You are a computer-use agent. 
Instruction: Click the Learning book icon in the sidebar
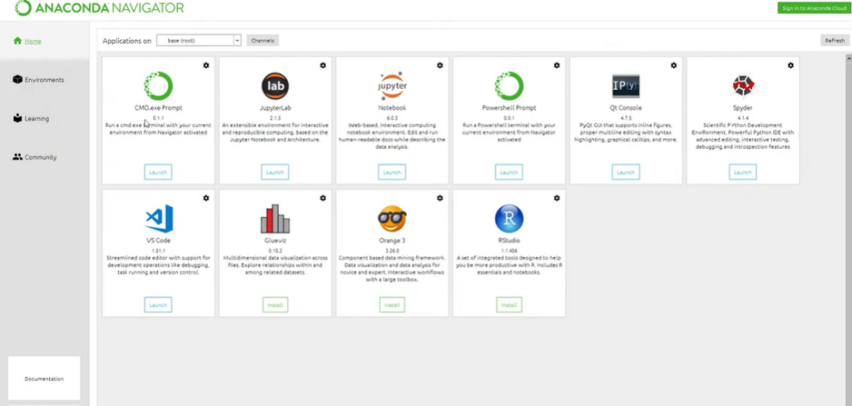[17, 118]
